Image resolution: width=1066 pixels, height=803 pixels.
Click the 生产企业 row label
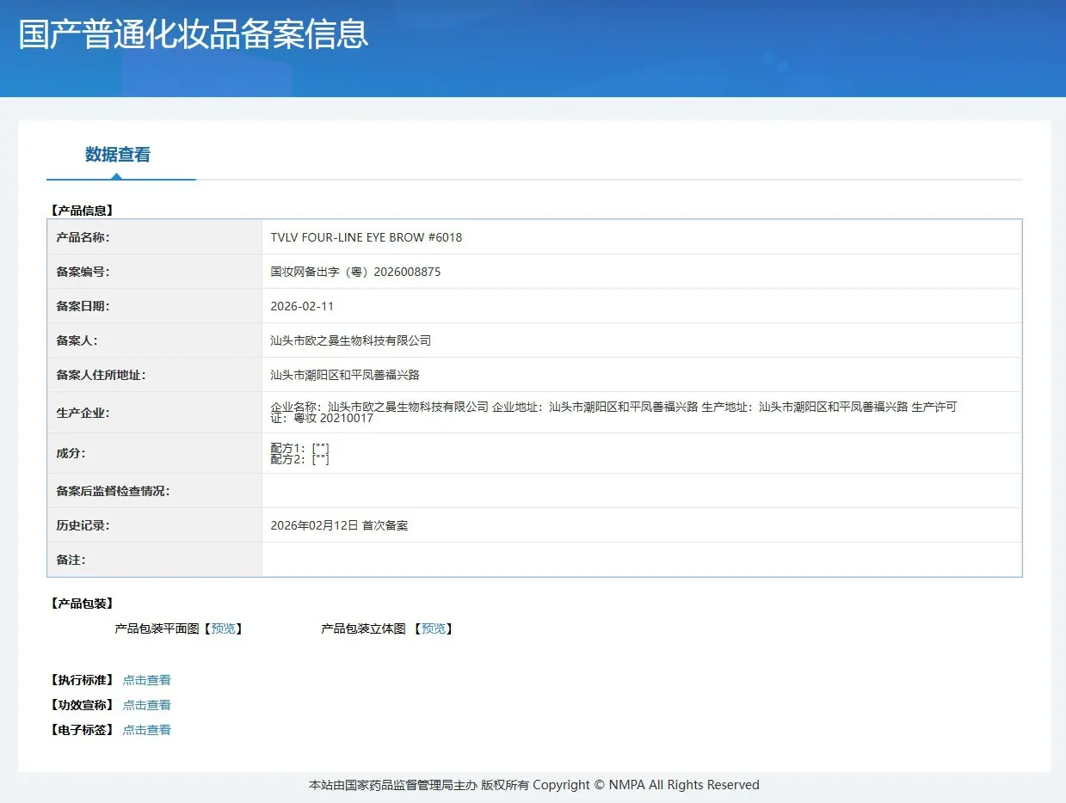(x=83, y=413)
